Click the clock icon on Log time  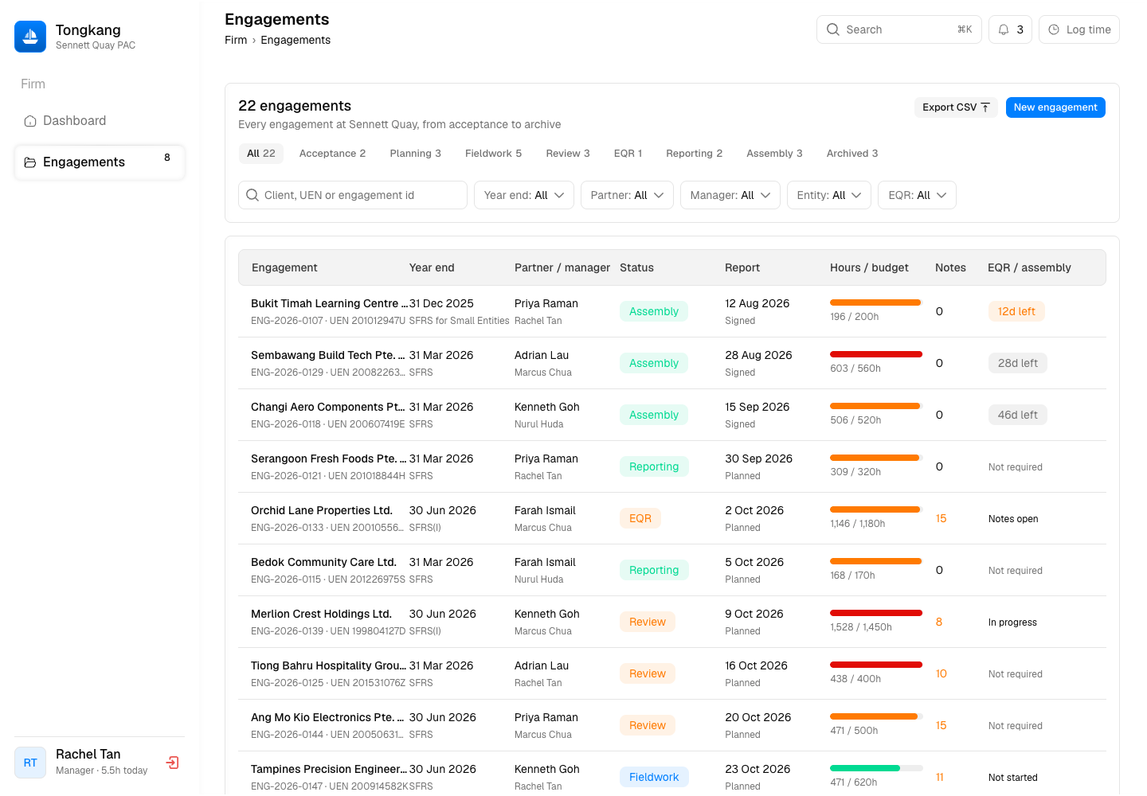pos(1054,29)
